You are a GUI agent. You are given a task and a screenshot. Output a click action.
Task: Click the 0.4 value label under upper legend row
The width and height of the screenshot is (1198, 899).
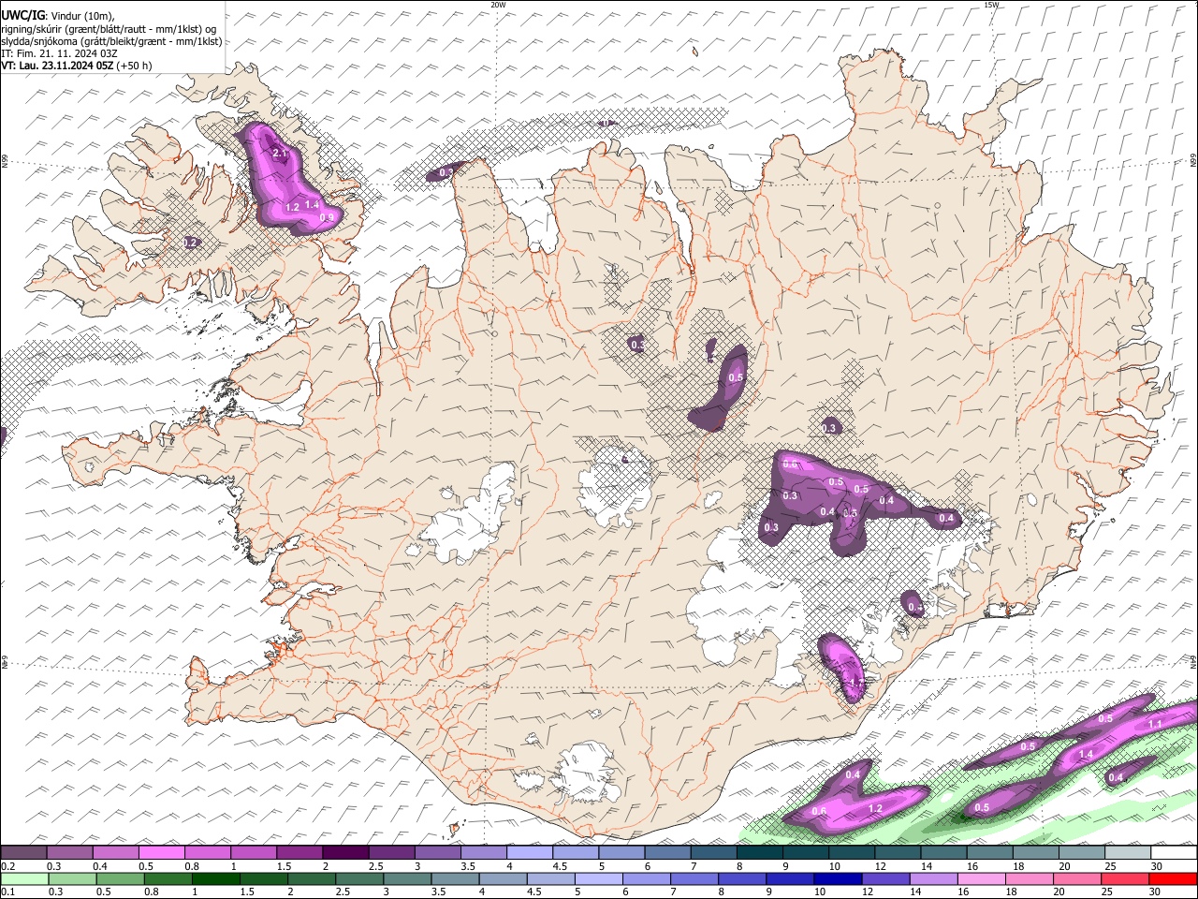99,865
